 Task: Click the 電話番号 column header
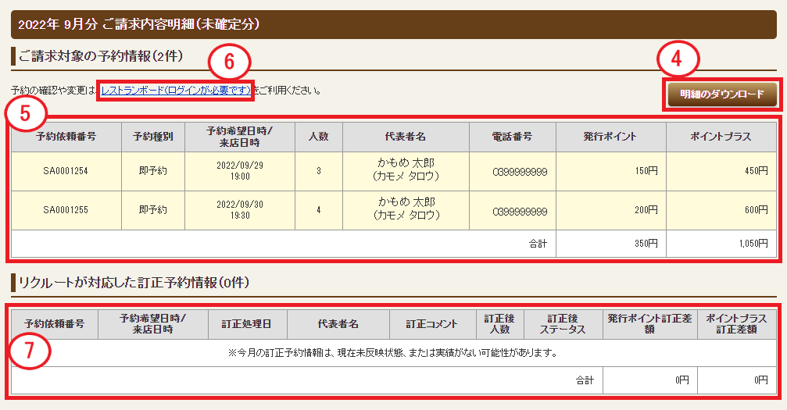pos(513,137)
